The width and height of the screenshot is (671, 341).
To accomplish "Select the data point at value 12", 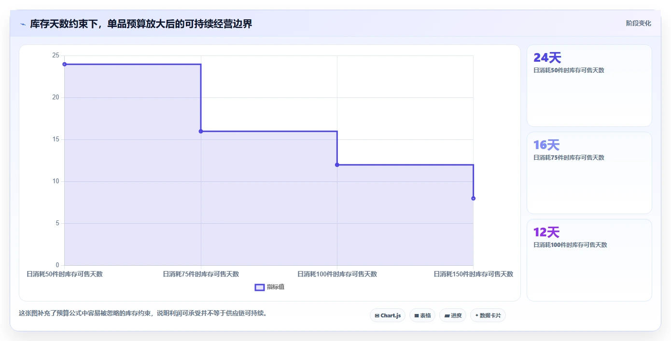I will pyautogui.click(x=337, y=165).
